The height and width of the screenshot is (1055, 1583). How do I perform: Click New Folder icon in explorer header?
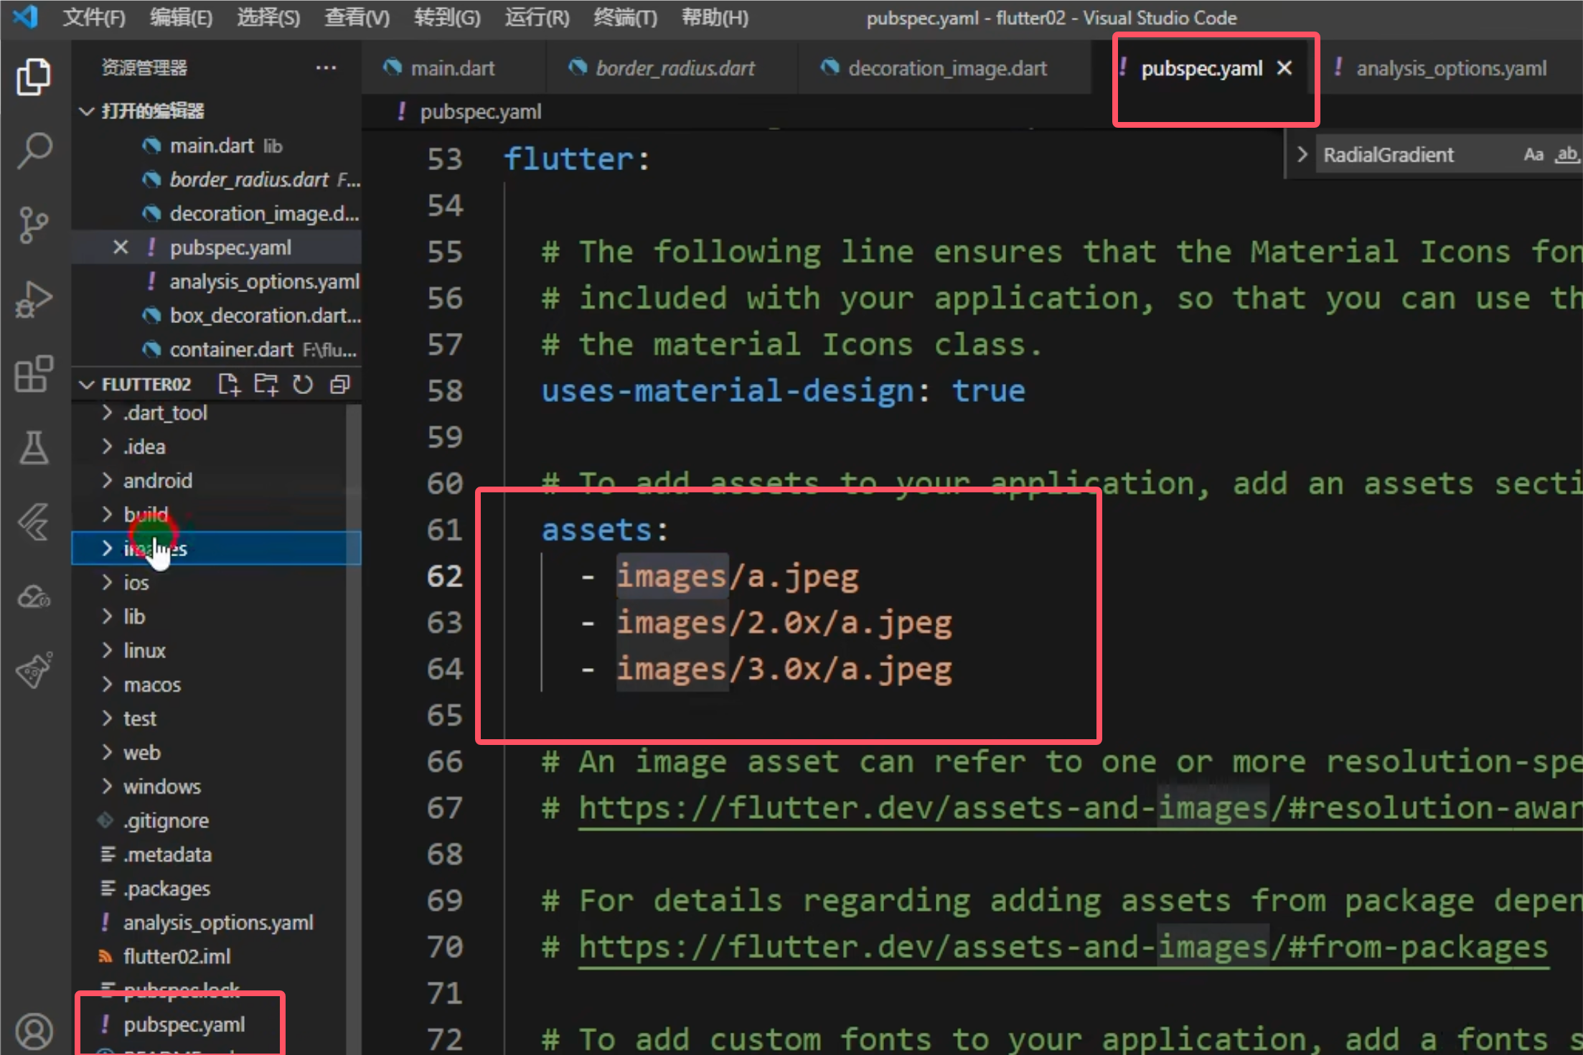(x=266, y=385)
